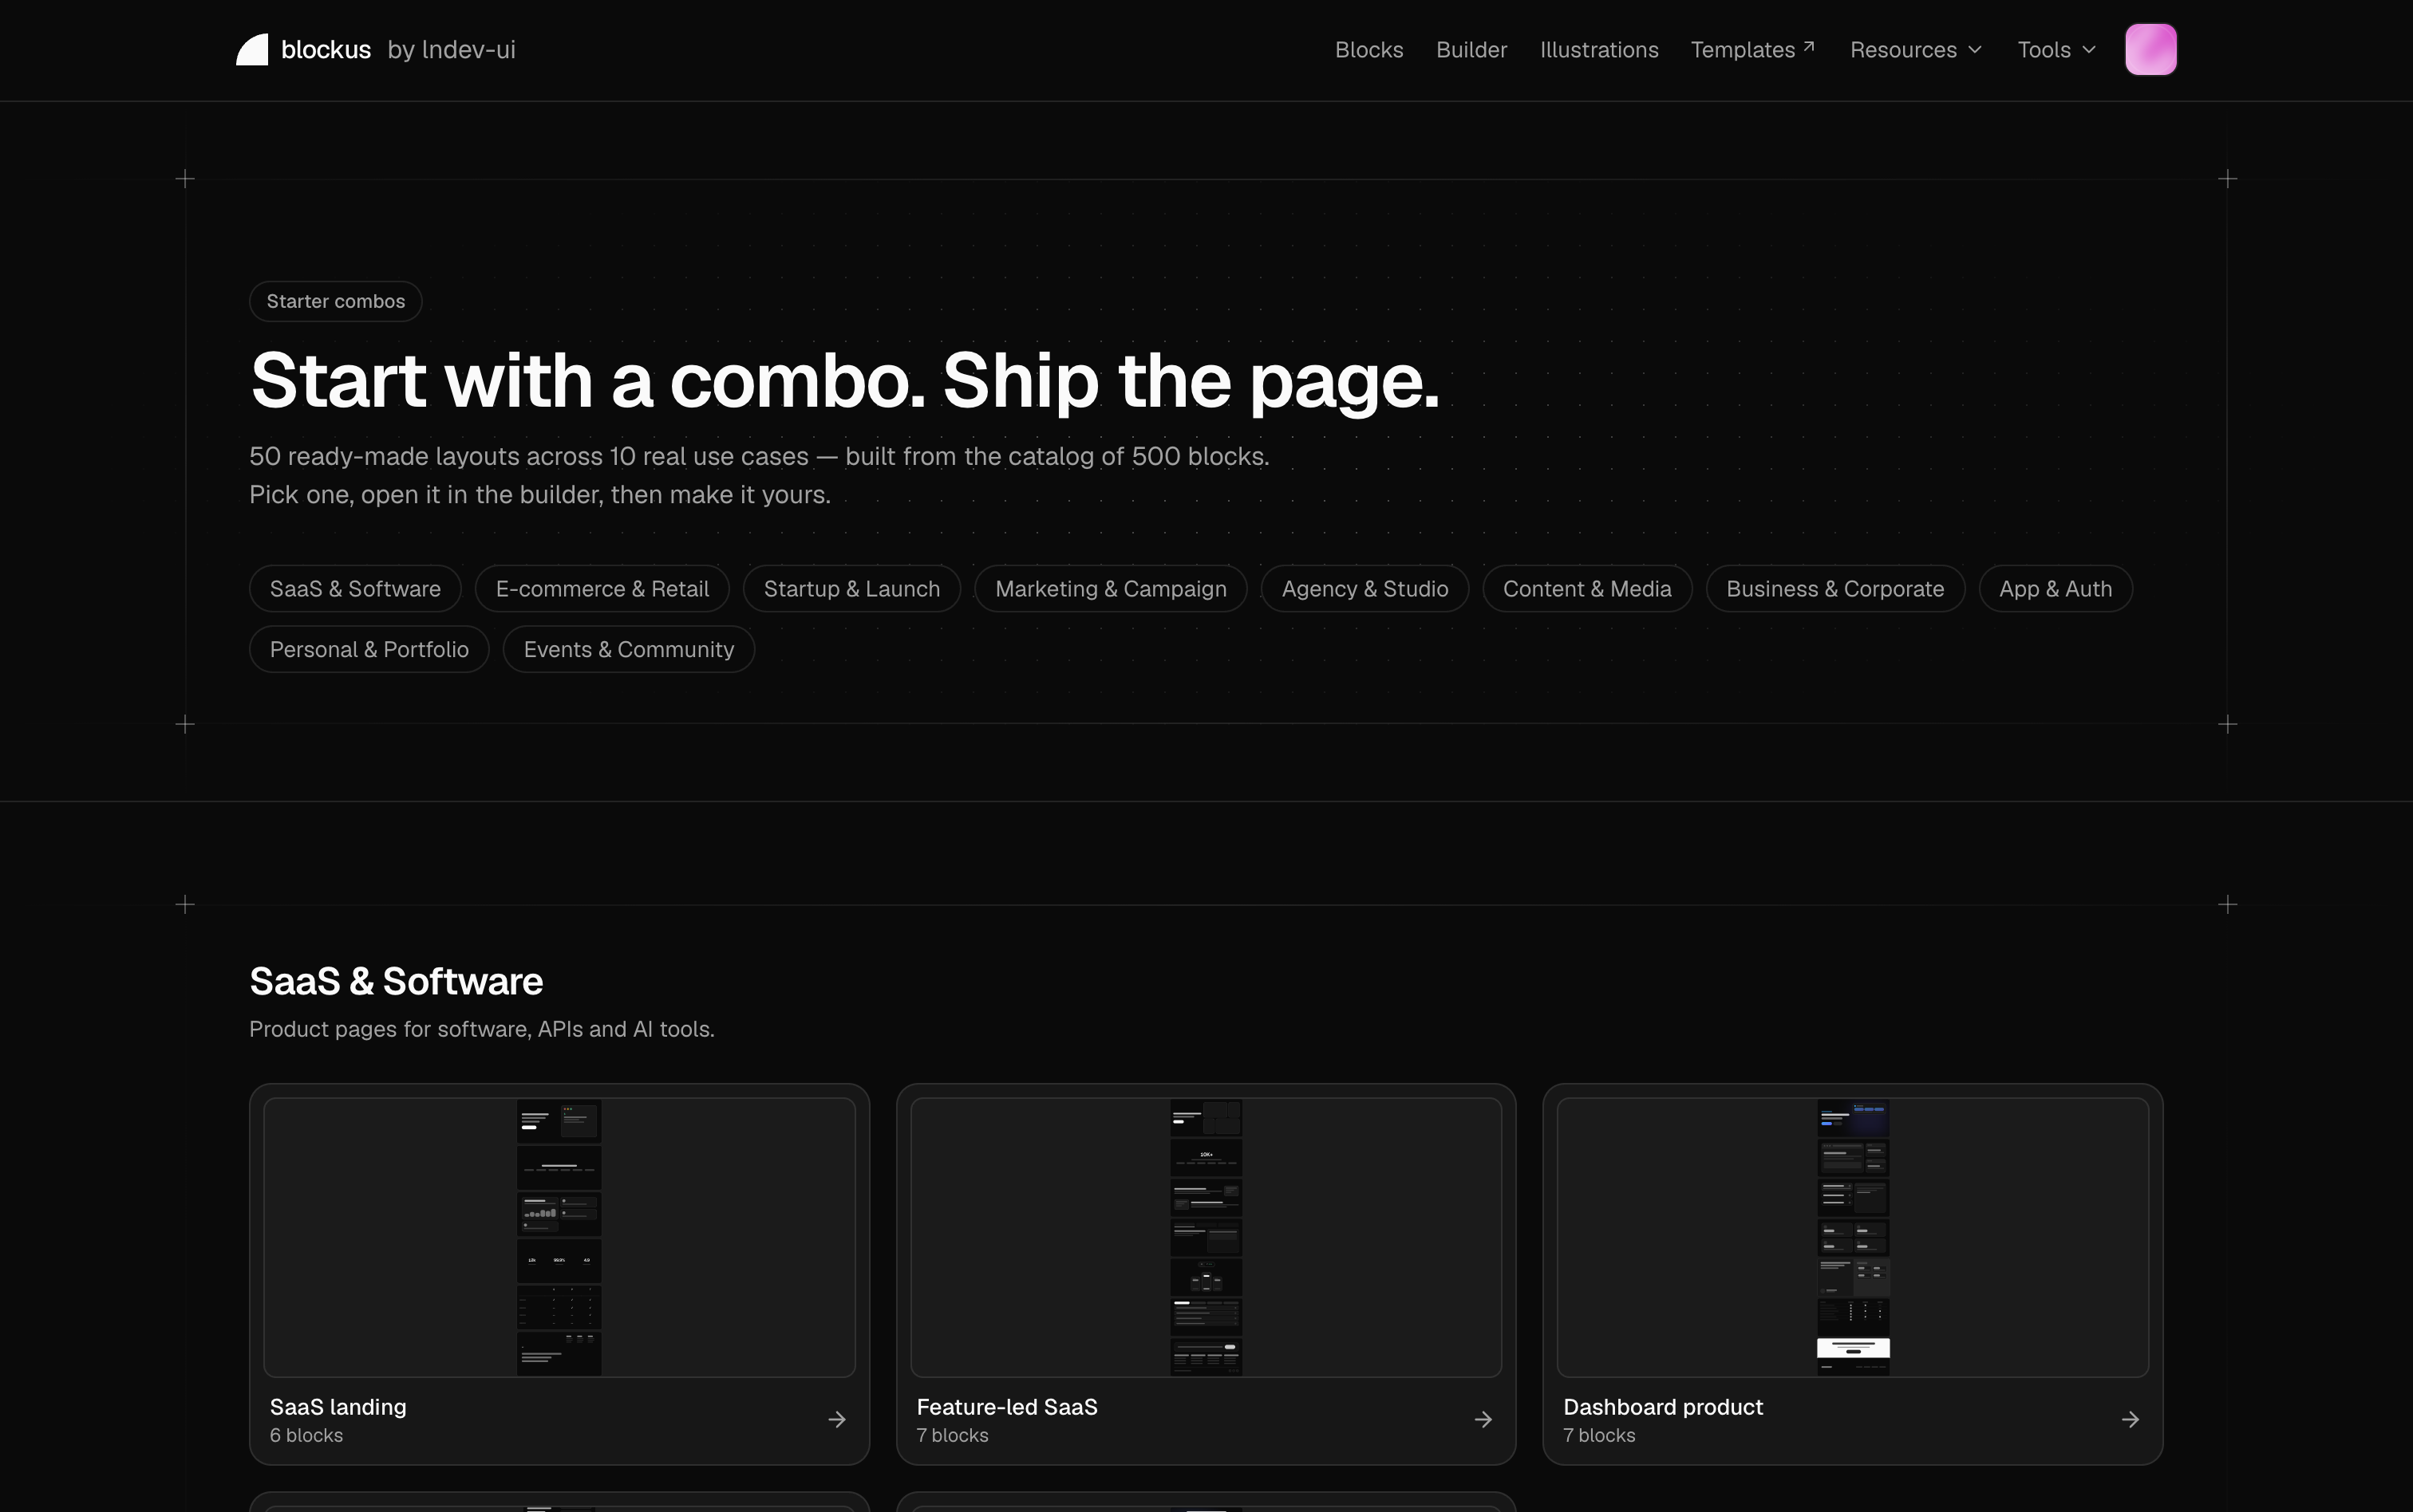Expand the Resources dropdown menu
This screenshot has width=2413, height=1512.
pyautogui.click(x=1916, y=50)
